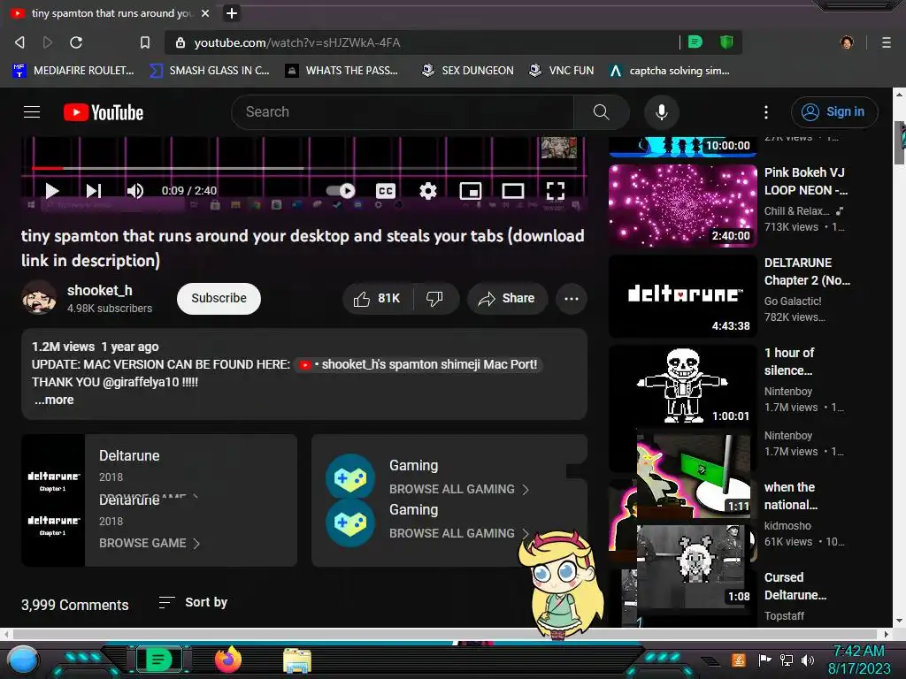Open captcha solving sim... bookmark
Viewport: 906px width, 679px height.
(670, 71)
